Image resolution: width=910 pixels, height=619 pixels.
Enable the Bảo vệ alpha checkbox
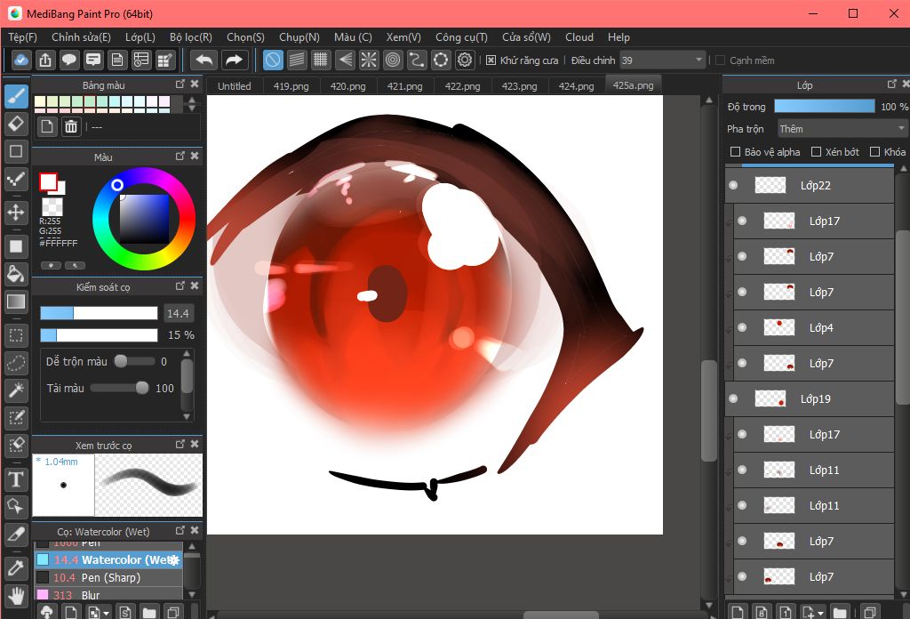point(735,152)
